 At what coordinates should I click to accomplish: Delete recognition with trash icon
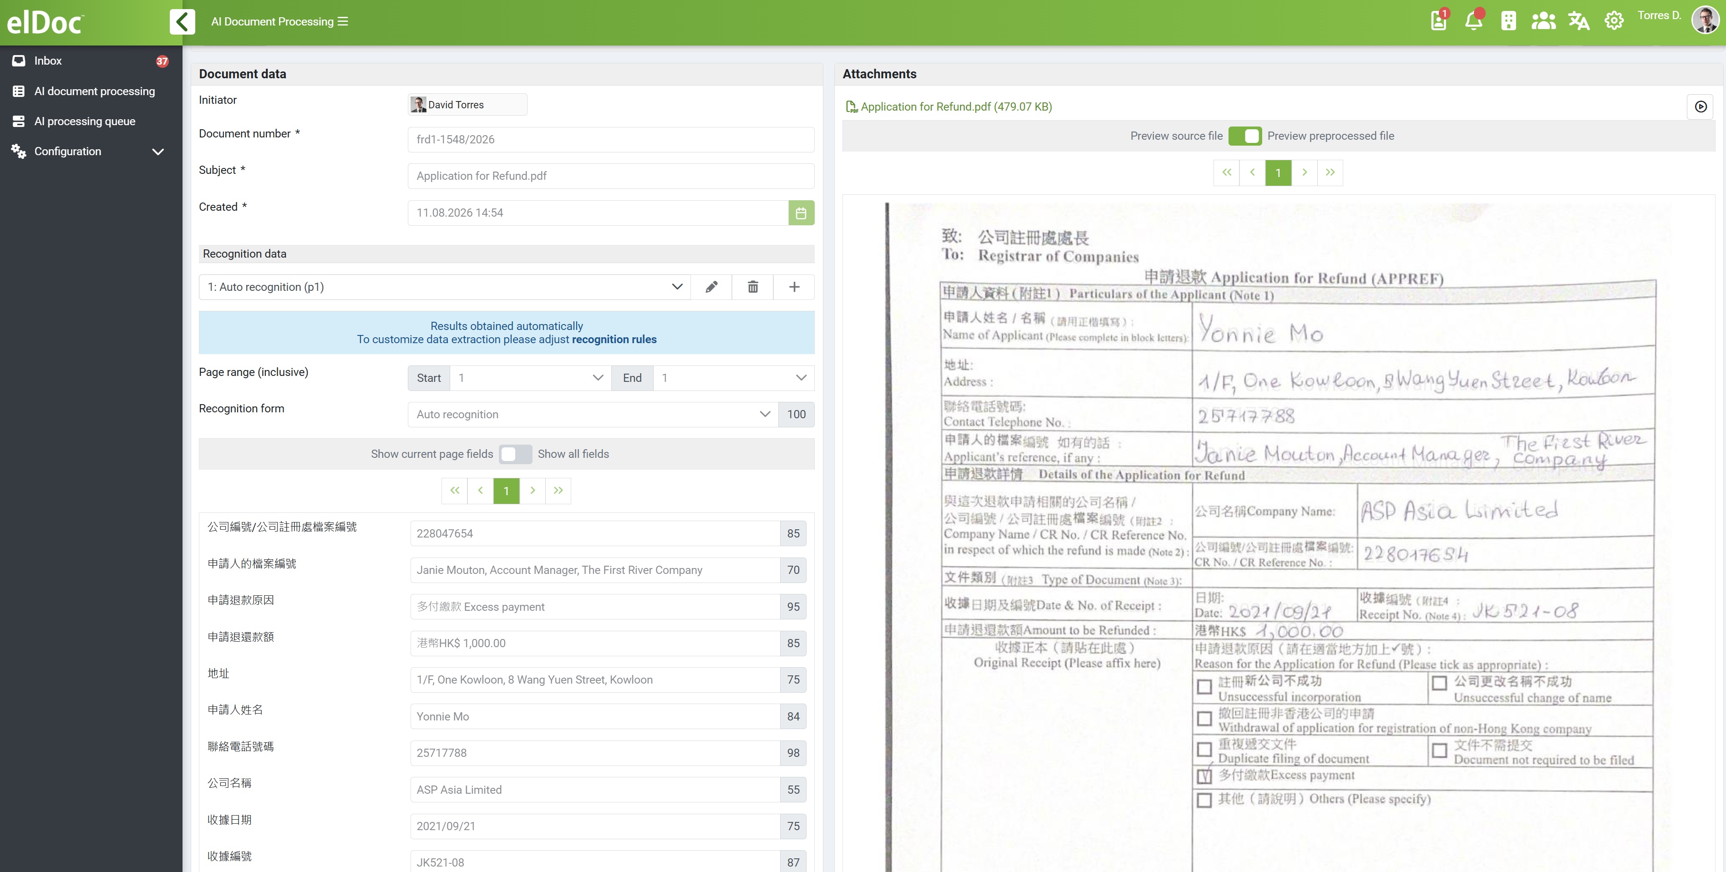pos(753,287)
